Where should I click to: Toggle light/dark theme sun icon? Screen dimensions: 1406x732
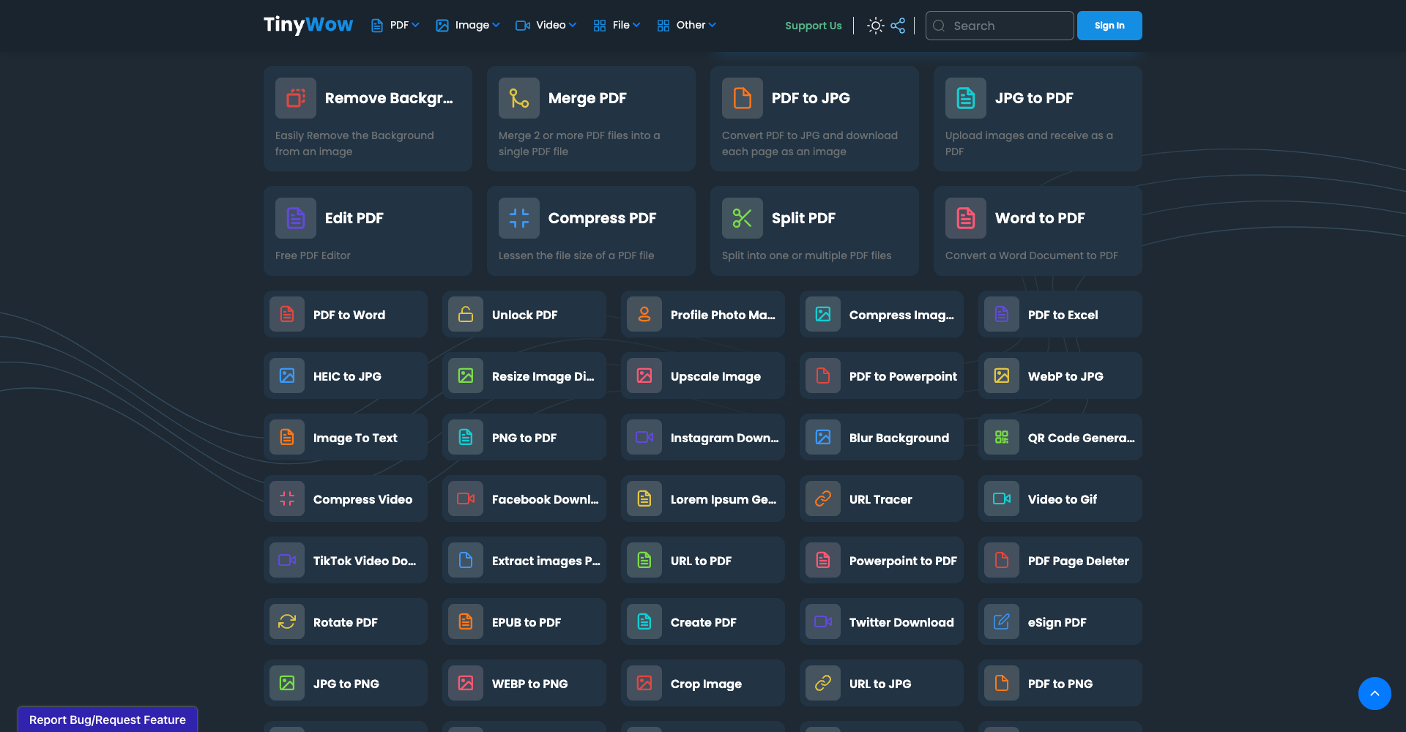875,26
